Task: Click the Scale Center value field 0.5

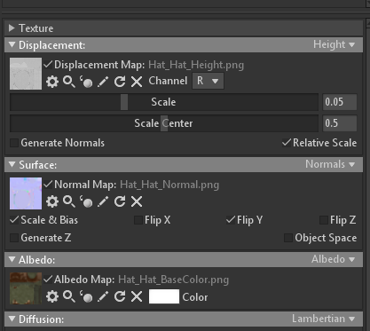Action: pos(340,123)
